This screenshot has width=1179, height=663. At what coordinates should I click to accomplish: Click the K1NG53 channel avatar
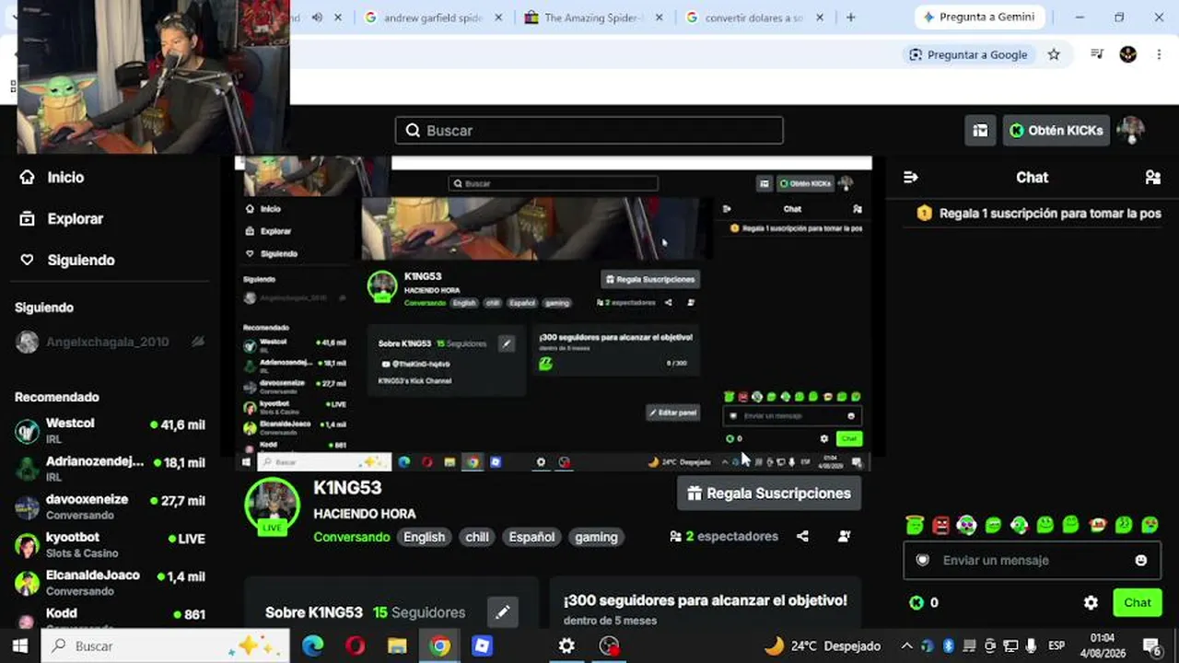coord(272,506)
